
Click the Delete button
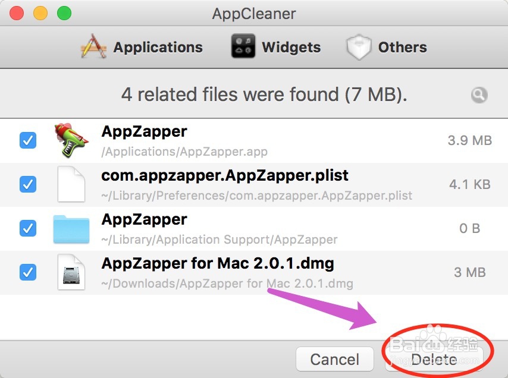click(434, 359)
